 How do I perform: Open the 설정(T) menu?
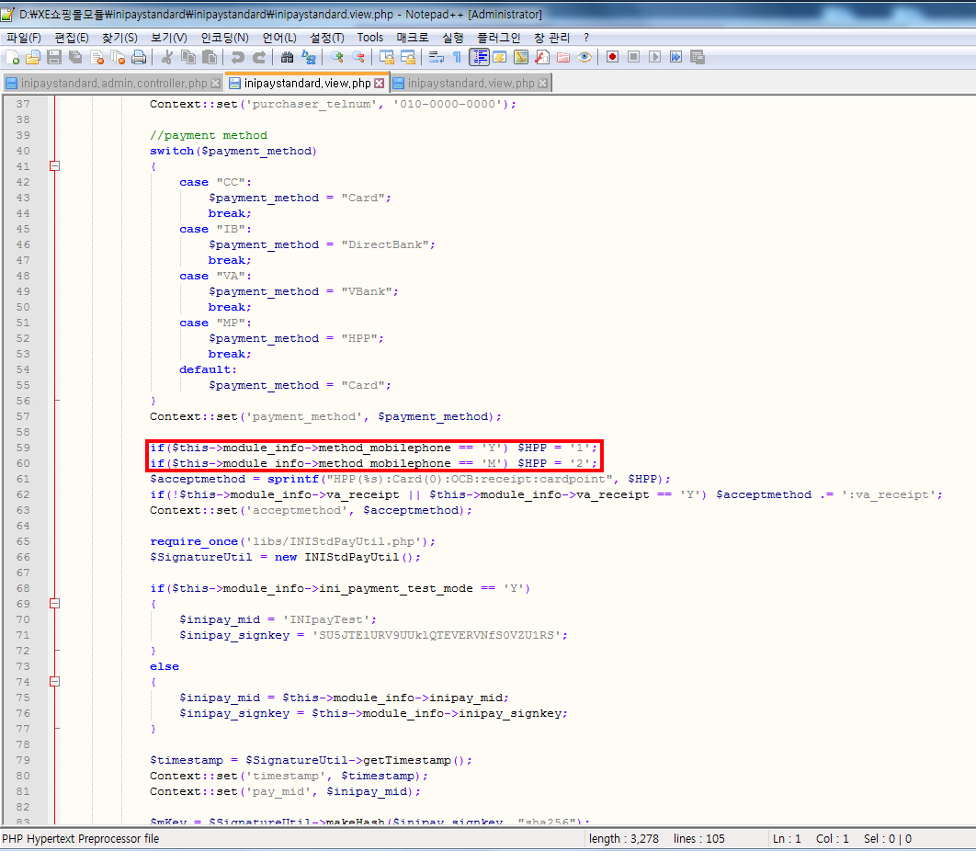click(327, 38)
